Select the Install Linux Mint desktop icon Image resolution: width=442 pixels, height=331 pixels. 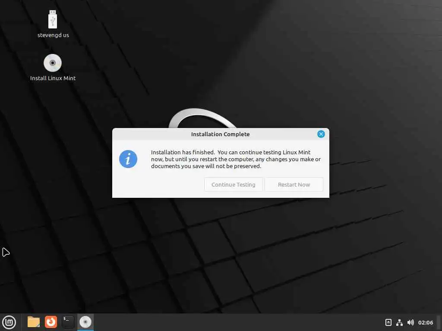53,63
